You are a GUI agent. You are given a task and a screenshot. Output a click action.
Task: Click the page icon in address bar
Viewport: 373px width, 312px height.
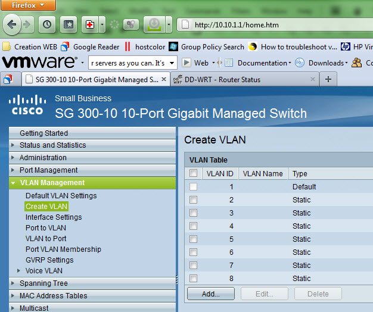coord(185,24)
